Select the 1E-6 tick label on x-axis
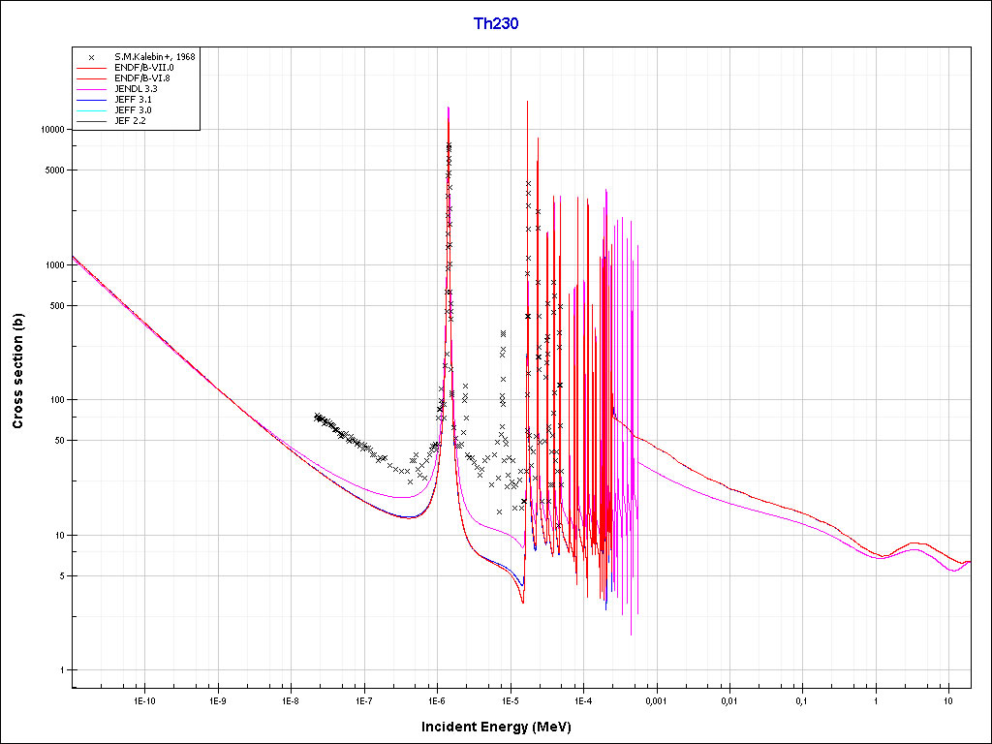Image resolution: width=992 pixels, height=744 pixels. pyautogui.click(x=436, y=700)
